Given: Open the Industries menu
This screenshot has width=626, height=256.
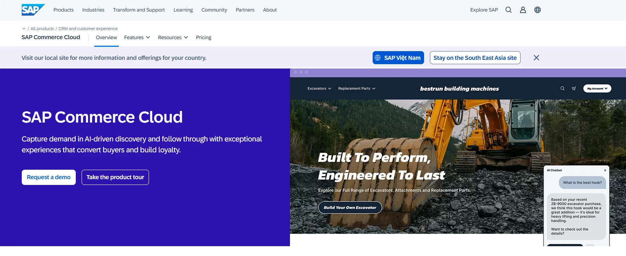Looking at the screenshot, I should (x=93, y=10).
